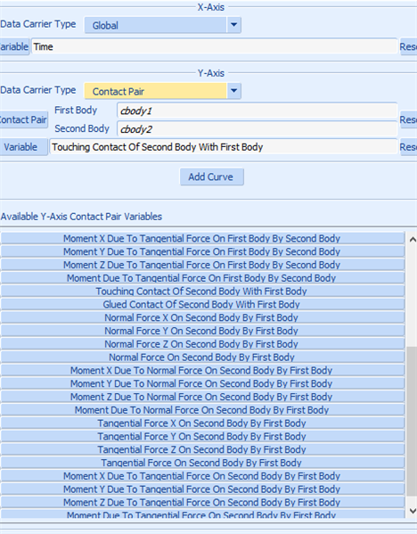Image resolution: width=417 pixels, height=534 pixels.
Task: Click the X-Axis Variable button
Action: coord(14,46)
